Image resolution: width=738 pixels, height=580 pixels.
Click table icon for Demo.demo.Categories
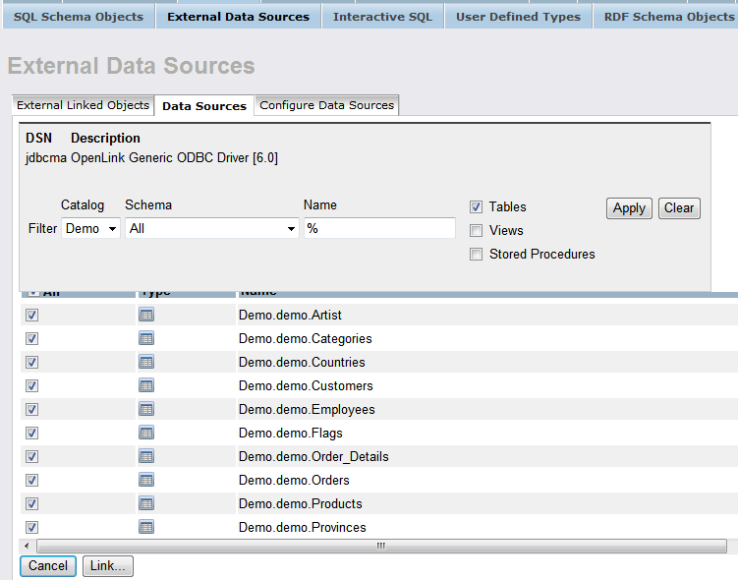(146, 338)
